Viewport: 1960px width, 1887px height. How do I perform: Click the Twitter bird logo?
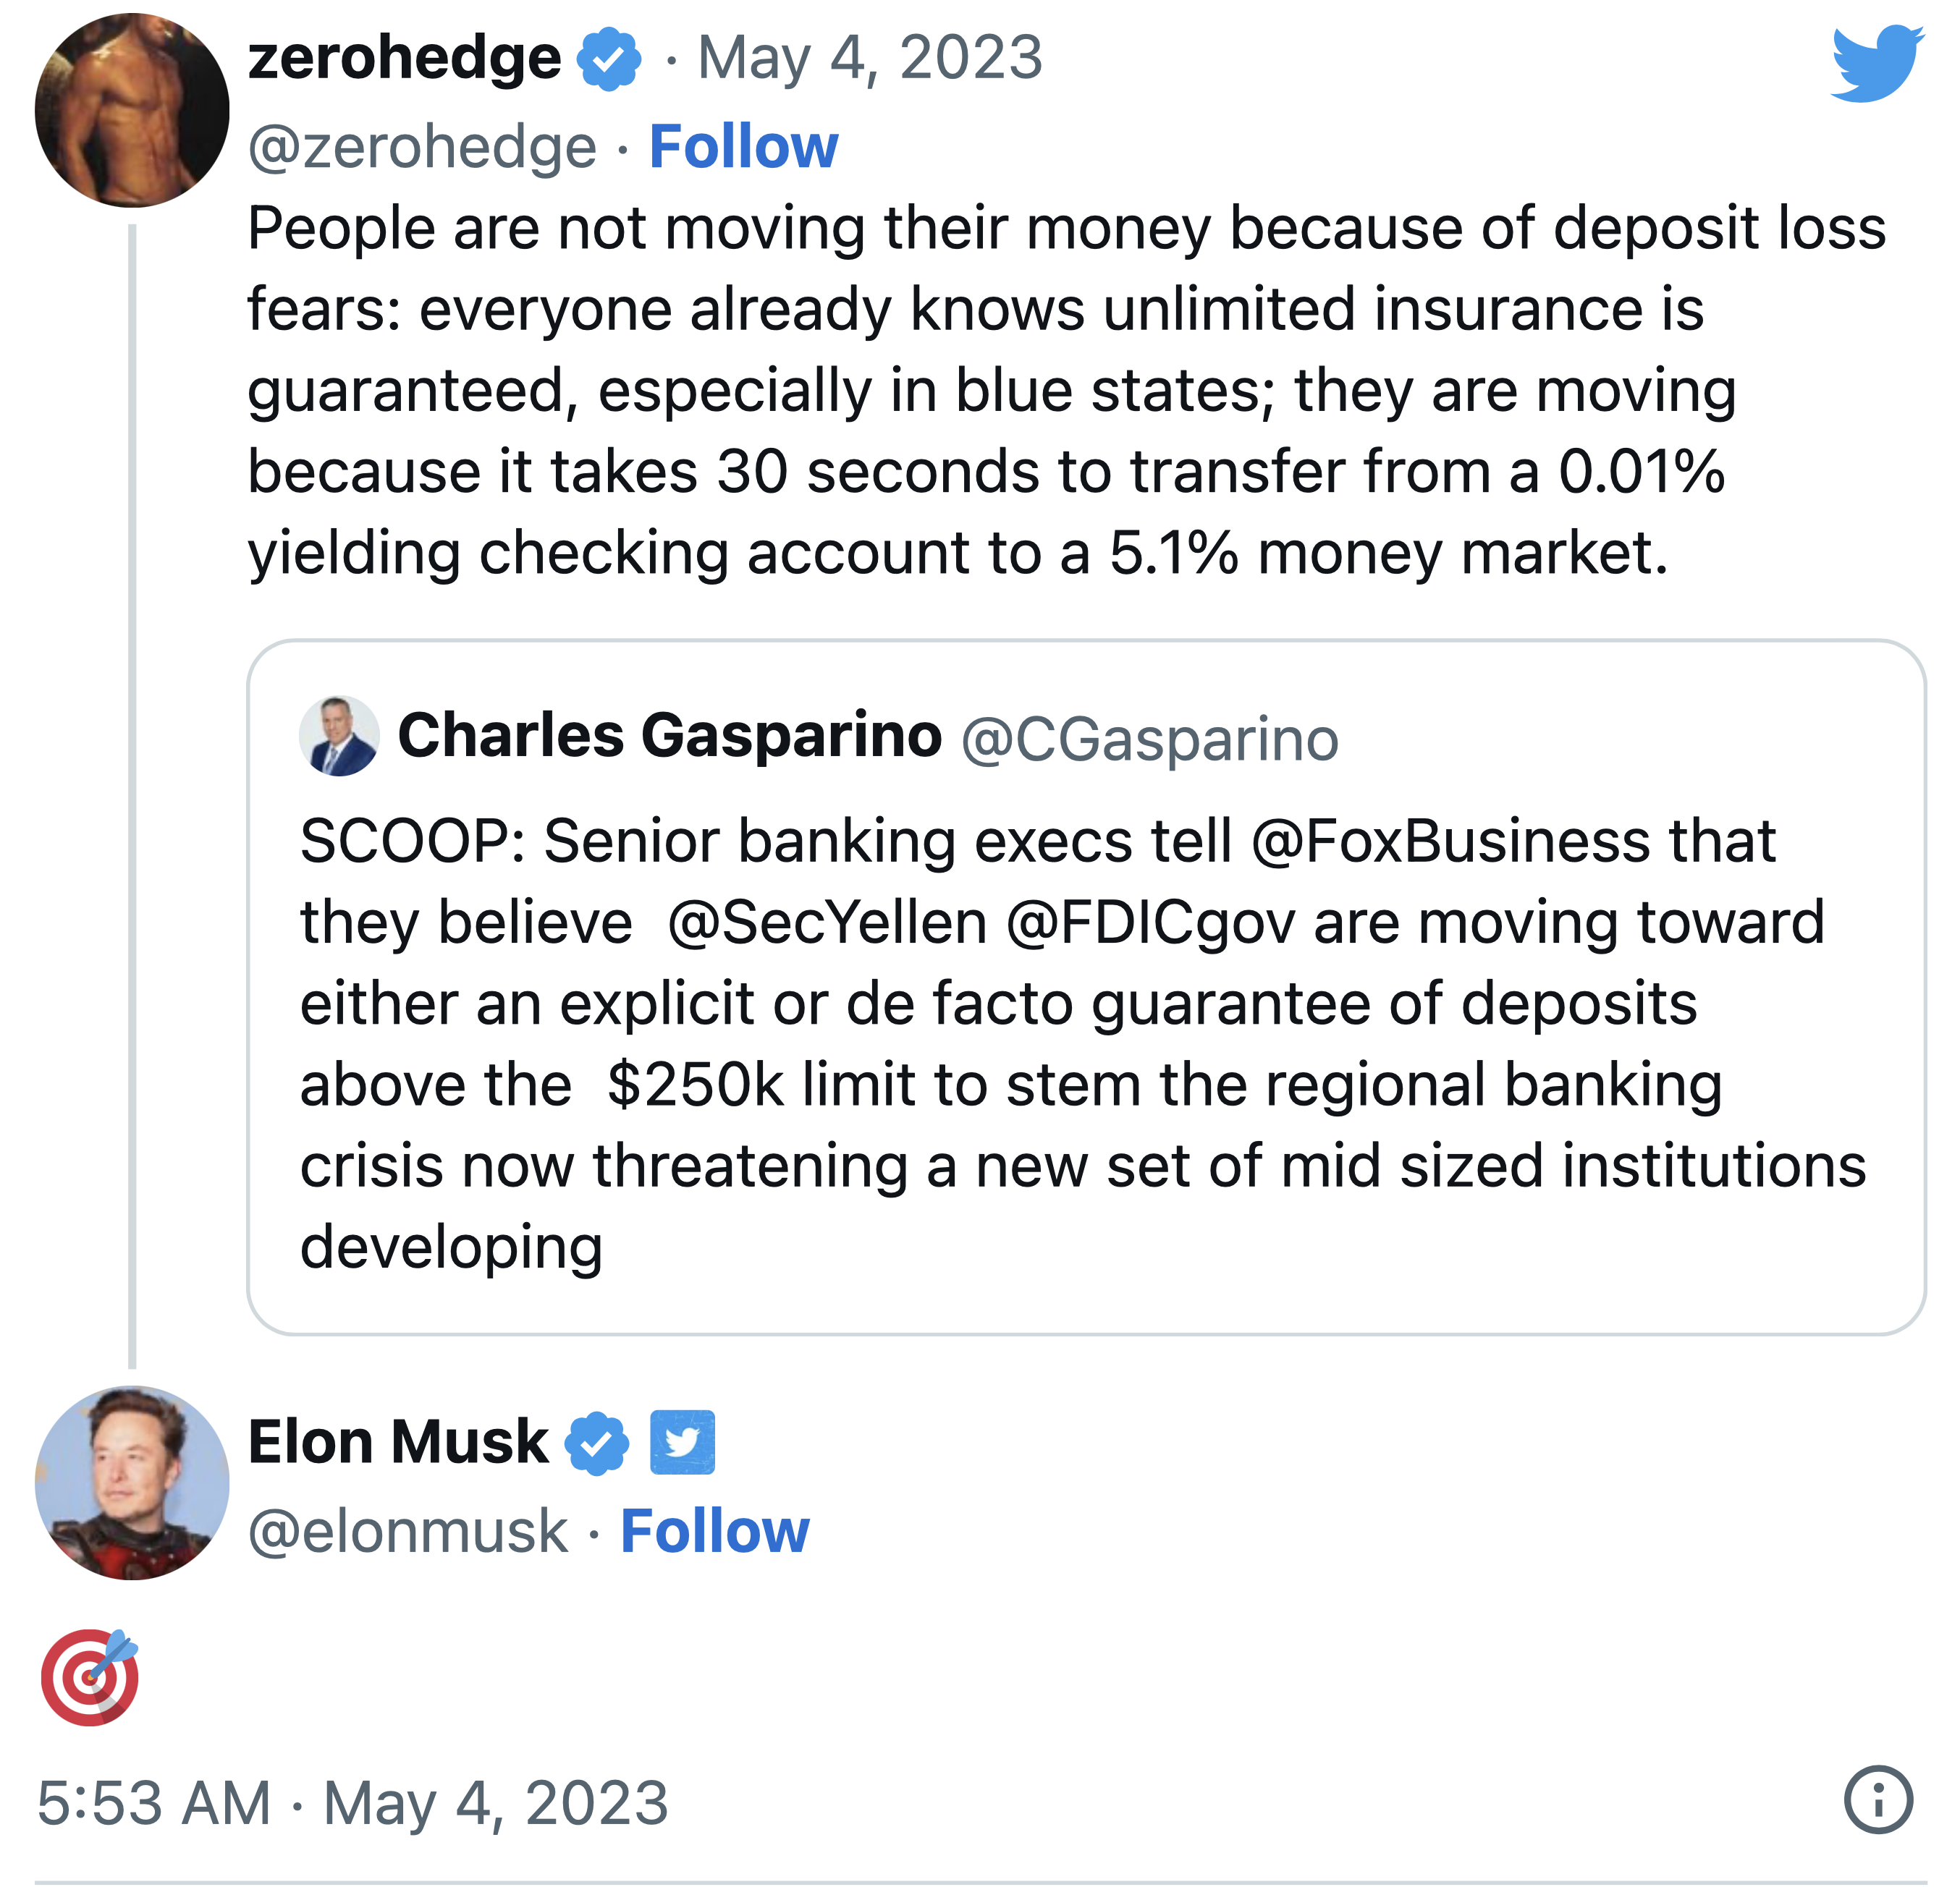tap(1876, 64)
